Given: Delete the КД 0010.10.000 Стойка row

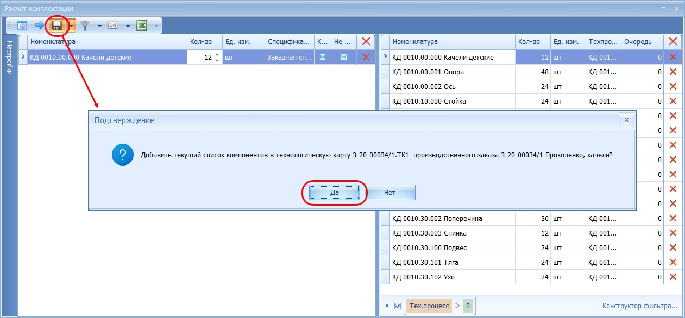Looking at the screenshot, I should 673,101.
